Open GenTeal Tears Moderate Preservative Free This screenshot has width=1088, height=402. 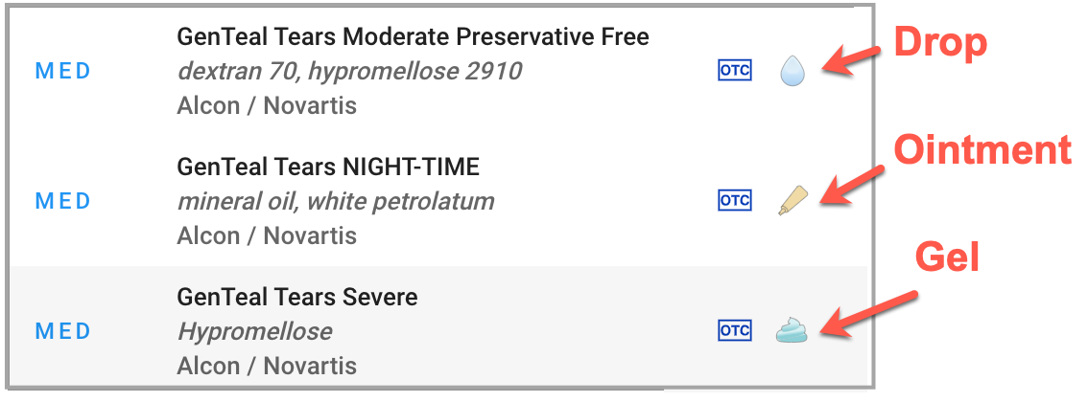[x=413, y=37]
